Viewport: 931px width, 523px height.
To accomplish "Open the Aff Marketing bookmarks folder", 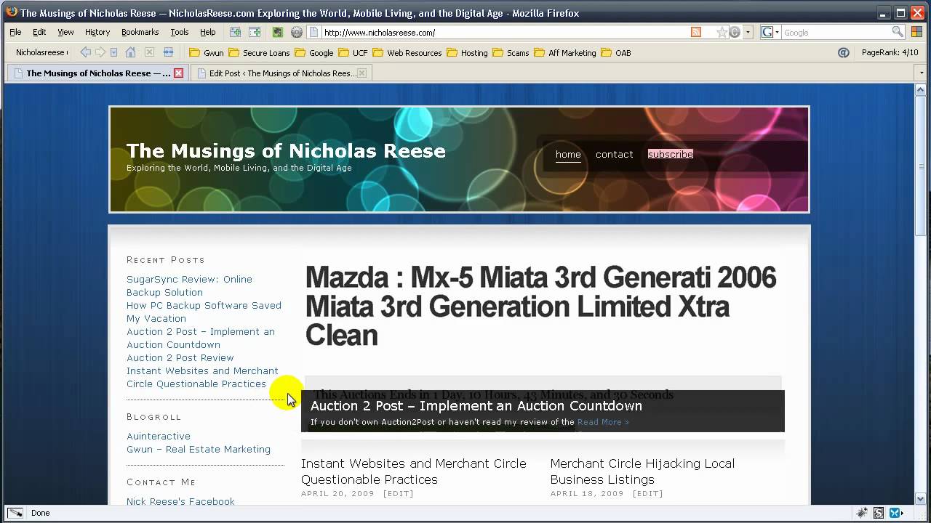I will [565, 52].
